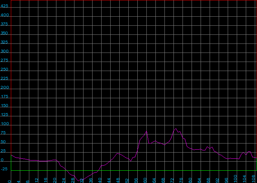
Task: Select the 50 axis label
Action: pos(3,142)
